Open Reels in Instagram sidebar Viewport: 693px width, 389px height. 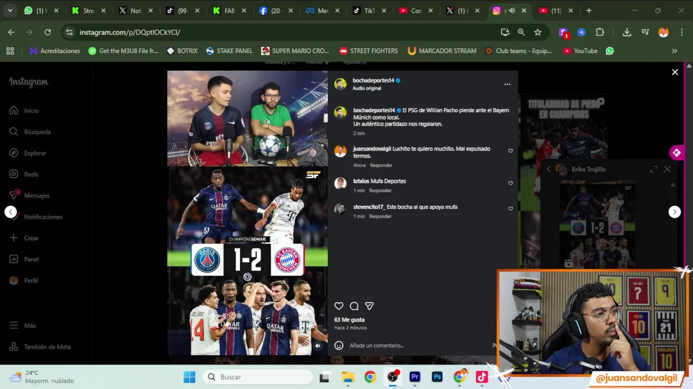[24, 174]
